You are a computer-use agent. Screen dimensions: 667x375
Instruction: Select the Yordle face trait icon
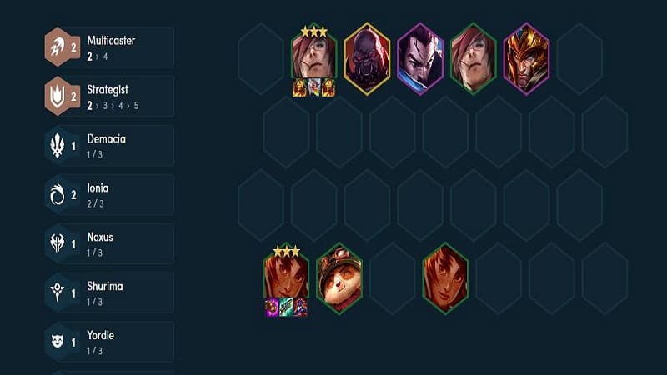click(x=57, y=342)
